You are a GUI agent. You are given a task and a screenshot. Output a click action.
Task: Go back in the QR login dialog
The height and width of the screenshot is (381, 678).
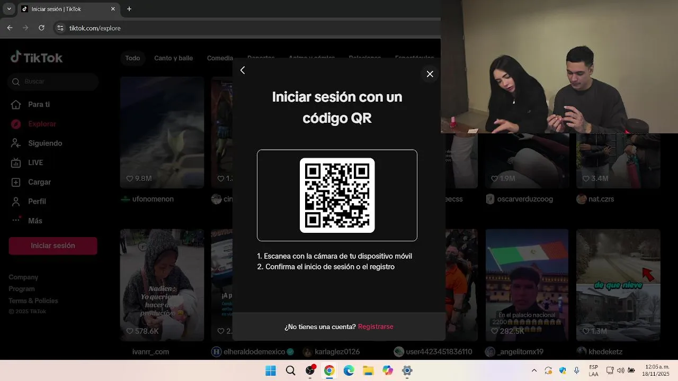click(243, 70)
